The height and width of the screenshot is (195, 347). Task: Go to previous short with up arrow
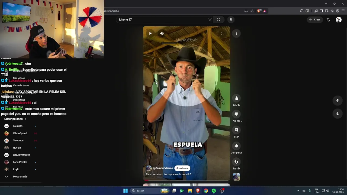pyautogui.click(x=338, y=100)
